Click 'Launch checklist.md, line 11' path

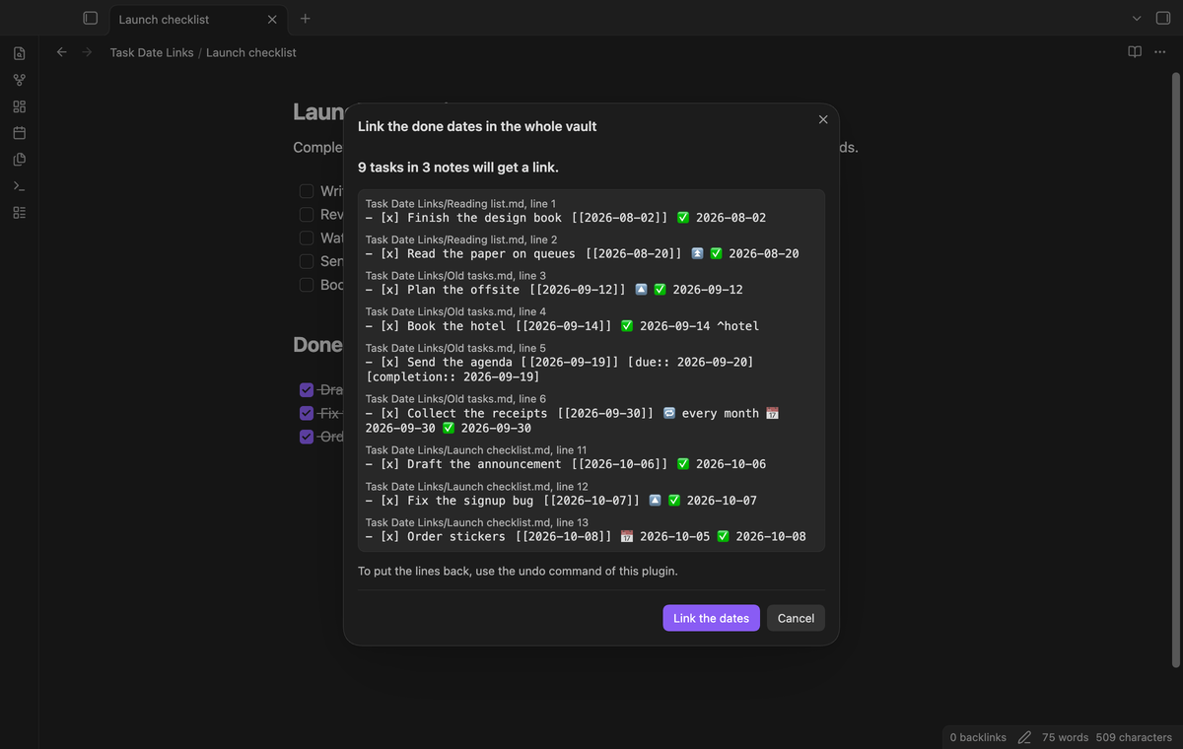coord(476,449)
